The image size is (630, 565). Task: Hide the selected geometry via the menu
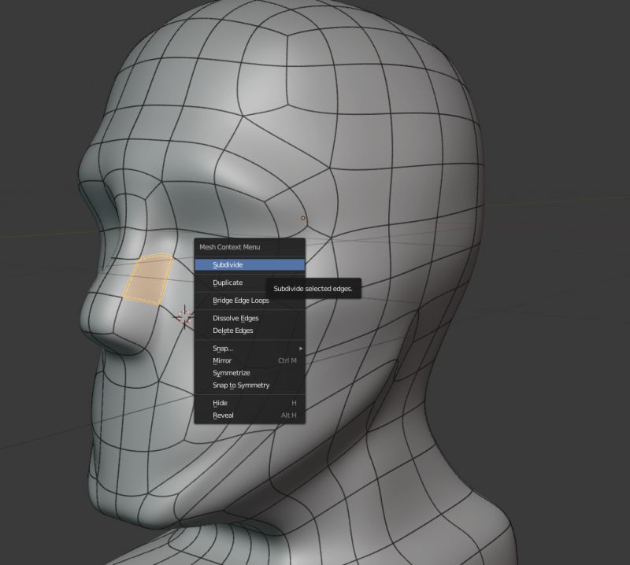219,403
